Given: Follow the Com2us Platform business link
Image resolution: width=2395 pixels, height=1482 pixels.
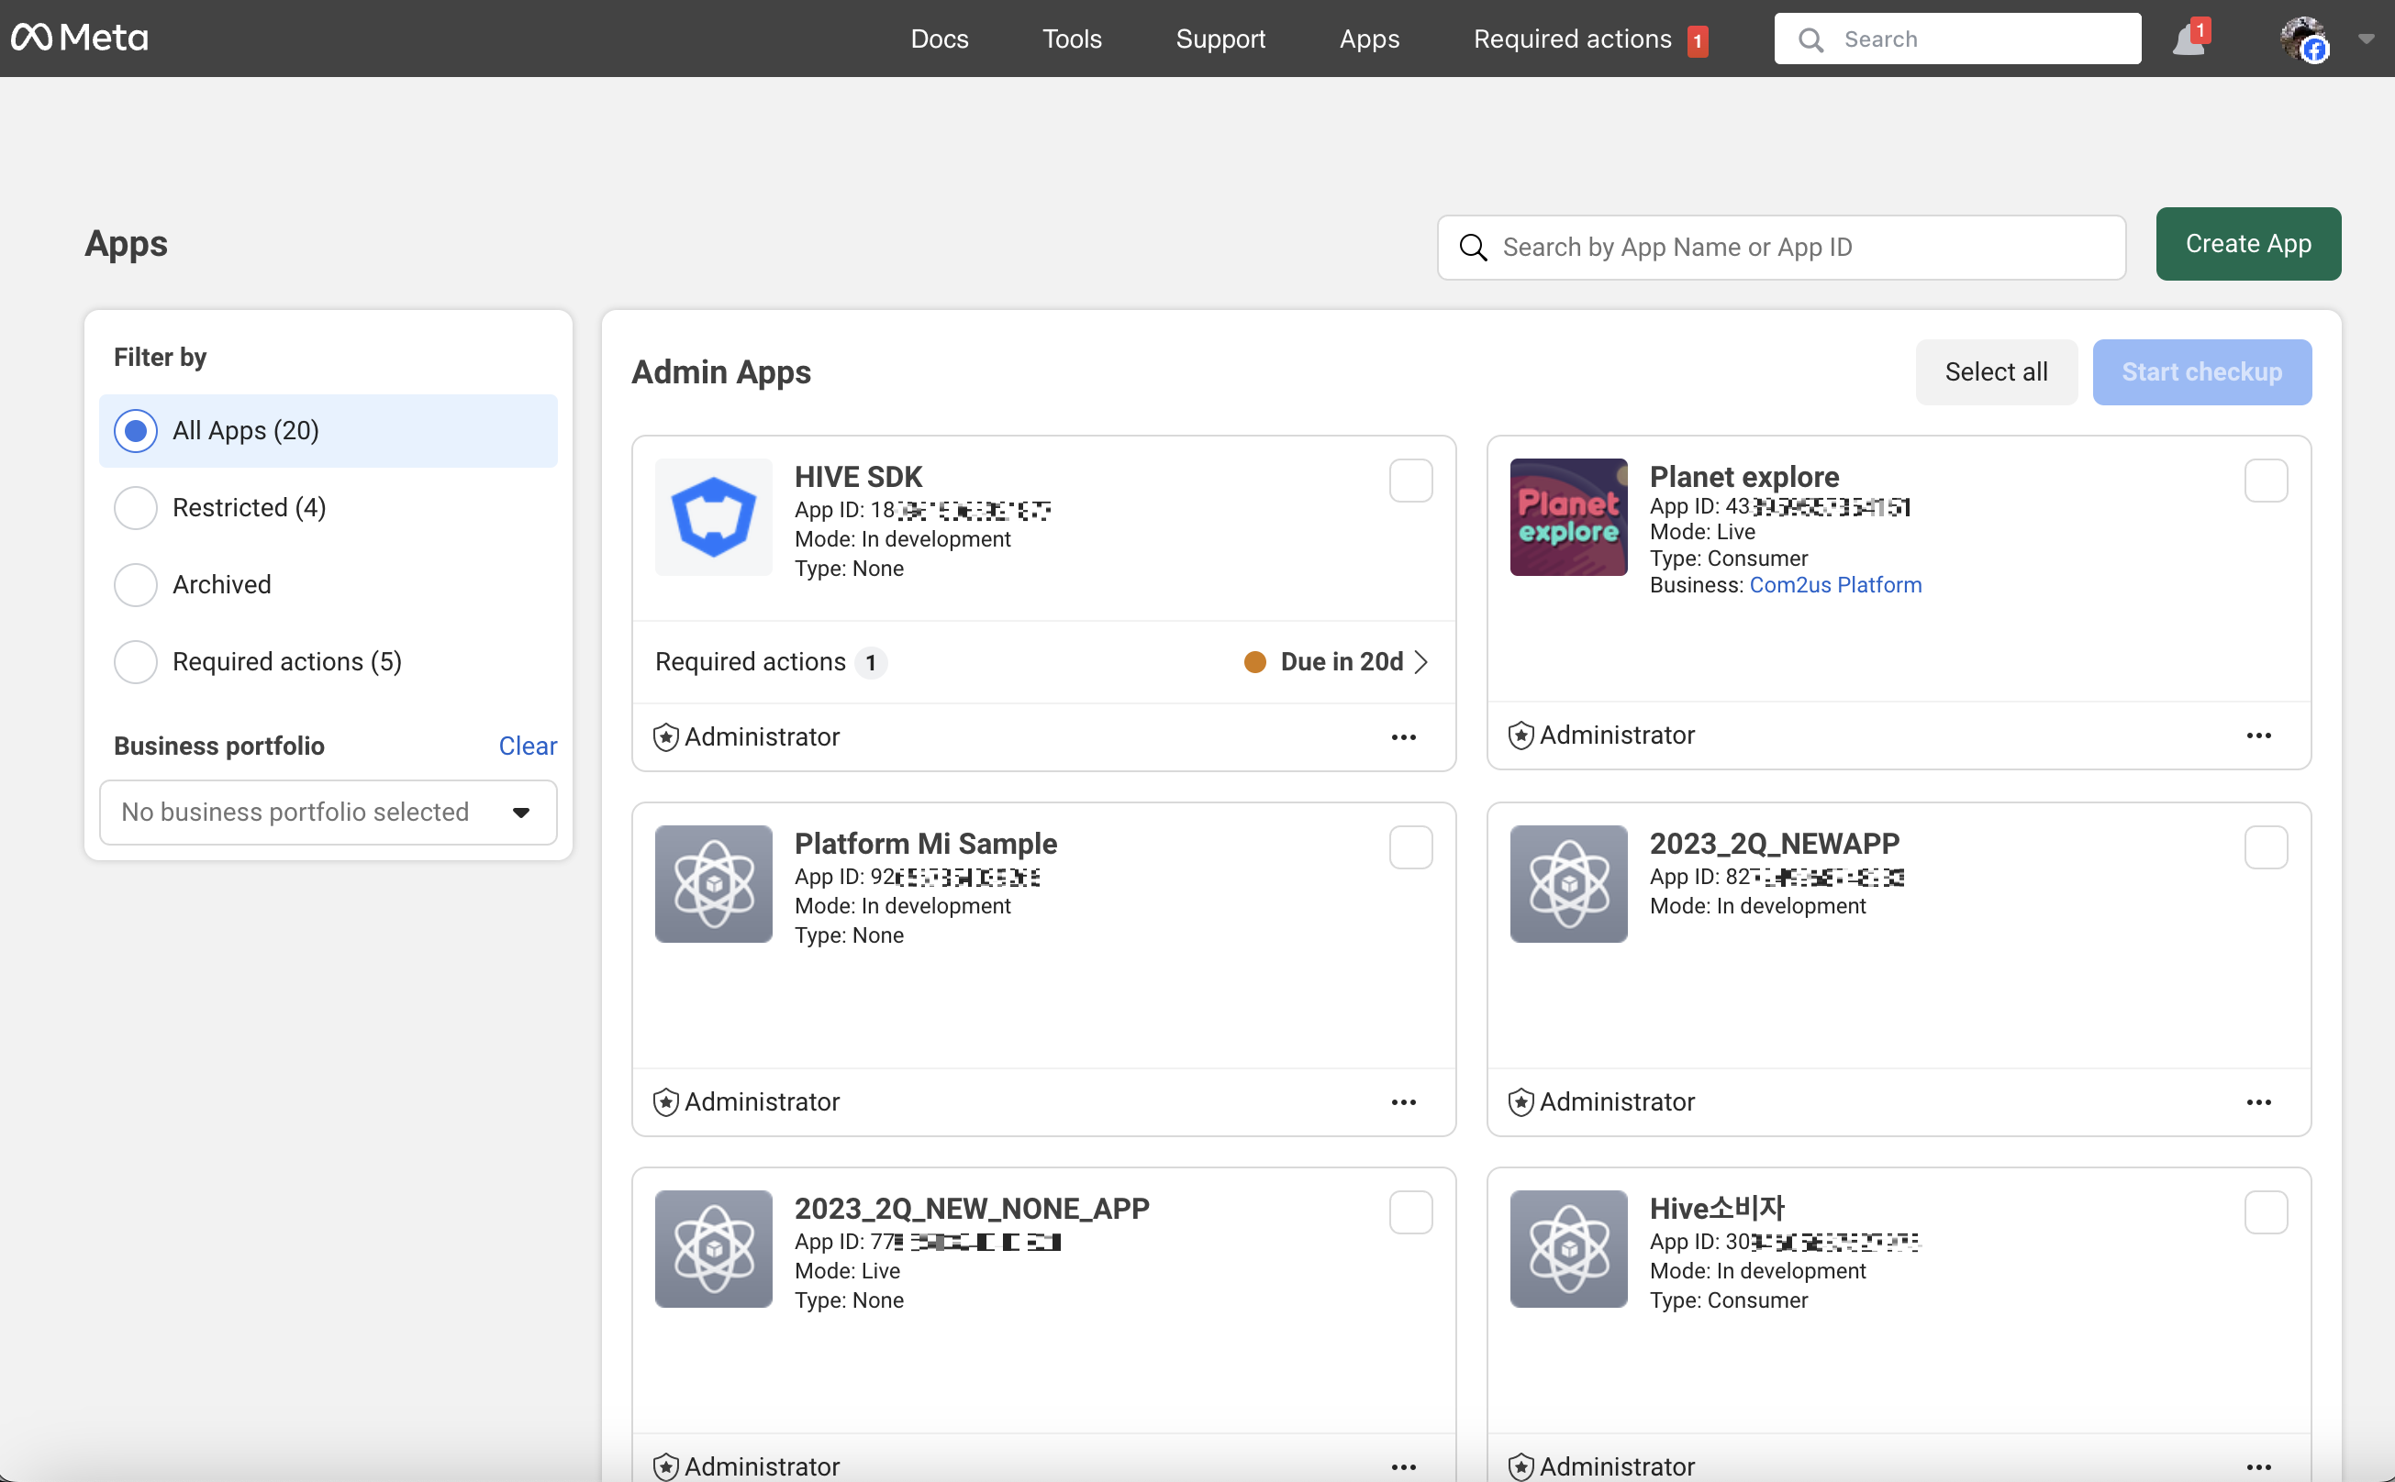Looking at the screenshot, I should pos(1835,585).
